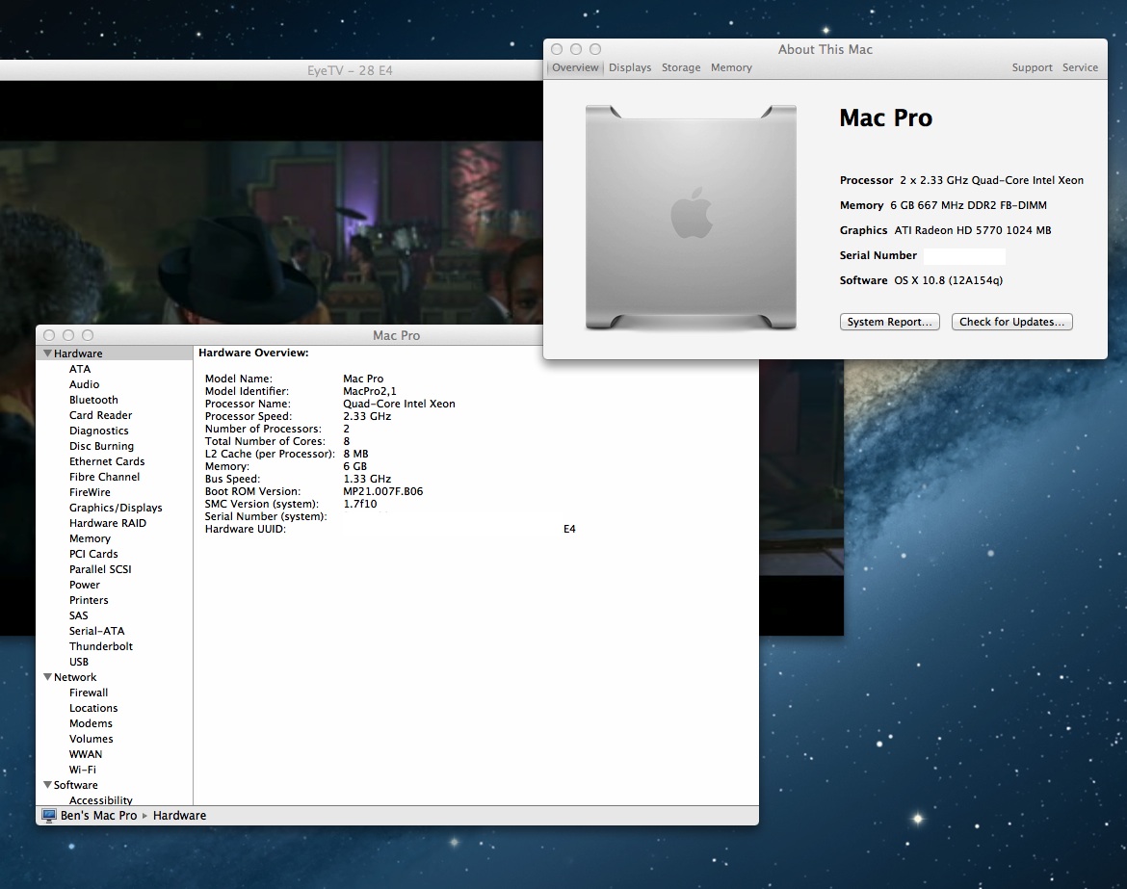Select Memory in the Hardware sidebar
1127x889 pixels.
tap(90, 538)
